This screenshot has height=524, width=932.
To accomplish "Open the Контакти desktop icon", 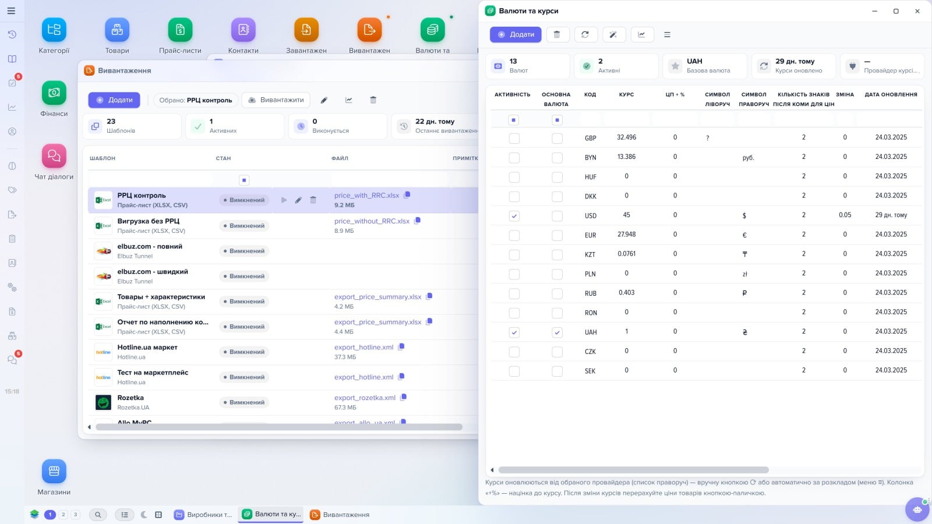I will 243,30.
